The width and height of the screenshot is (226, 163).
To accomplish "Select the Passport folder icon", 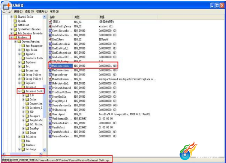I will click(27, 116).
